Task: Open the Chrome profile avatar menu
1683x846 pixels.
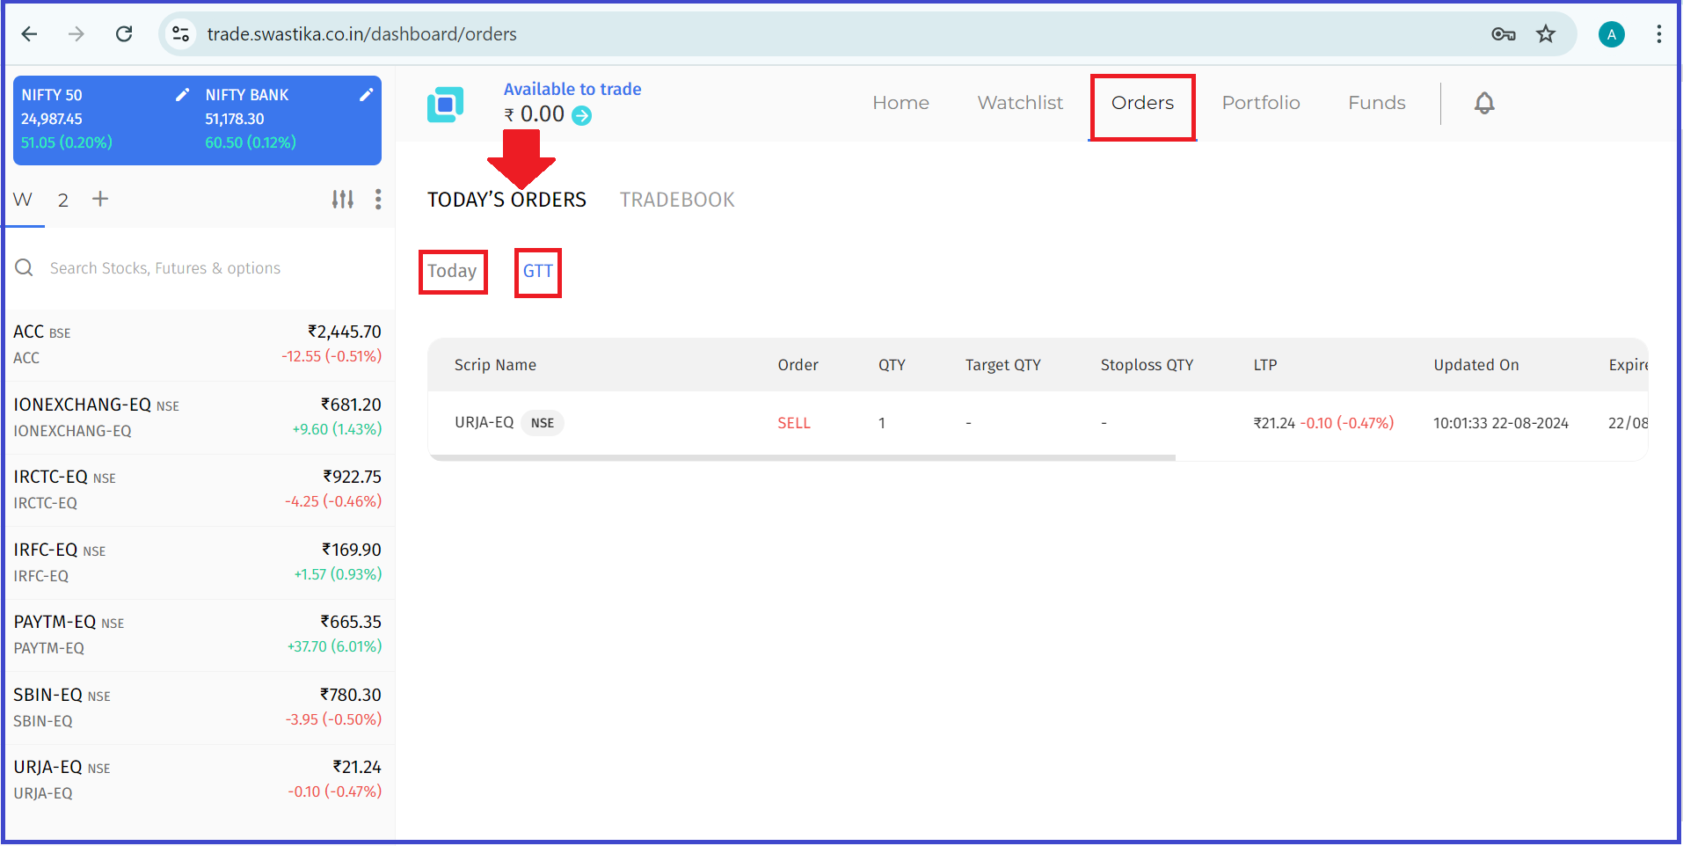Action: point(1611,34)
